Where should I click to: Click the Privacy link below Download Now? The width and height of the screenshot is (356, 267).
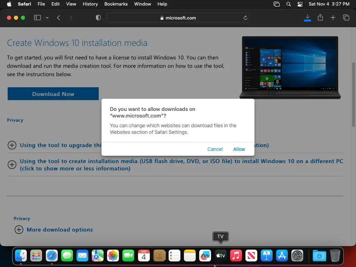15,120
